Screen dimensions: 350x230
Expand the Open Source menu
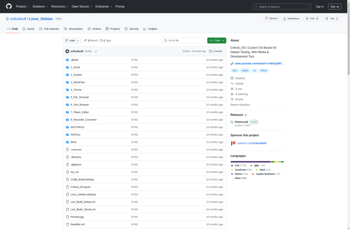pyautogui.click(x=82, y=6)
